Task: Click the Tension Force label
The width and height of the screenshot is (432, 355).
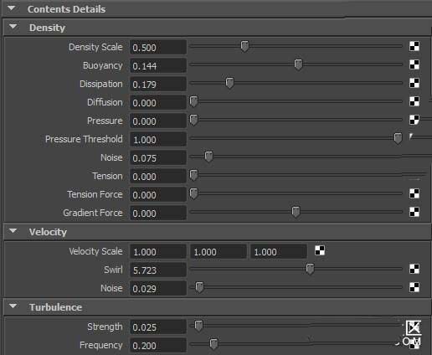Action: click(95, 194)
